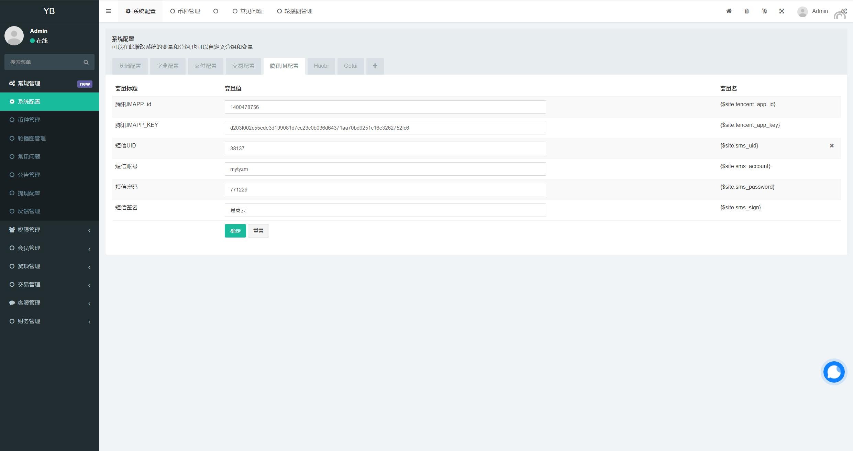Click the search magnifier in the sidebar
The image size is (853, 451).
coord(86,62)
